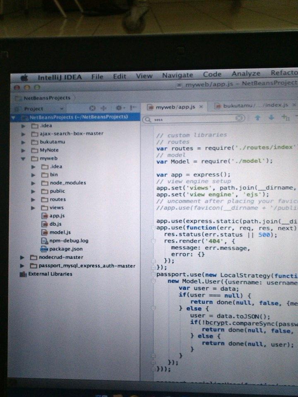Image resolution: width=298 pixels, height=397 pixels.
Task: Click the folding marker beside app.use(function line
Action: click(153, 228)
